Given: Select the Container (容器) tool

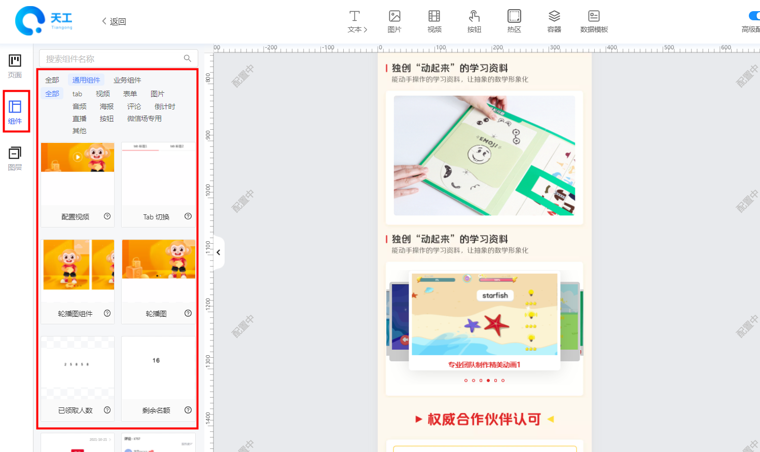Looking at the screenshot, I should point(554,21).
